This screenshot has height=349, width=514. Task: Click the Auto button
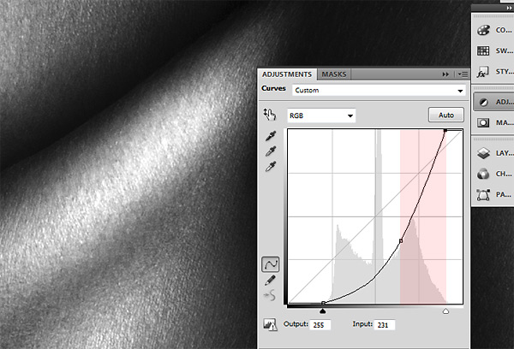(x=446, y=115)
